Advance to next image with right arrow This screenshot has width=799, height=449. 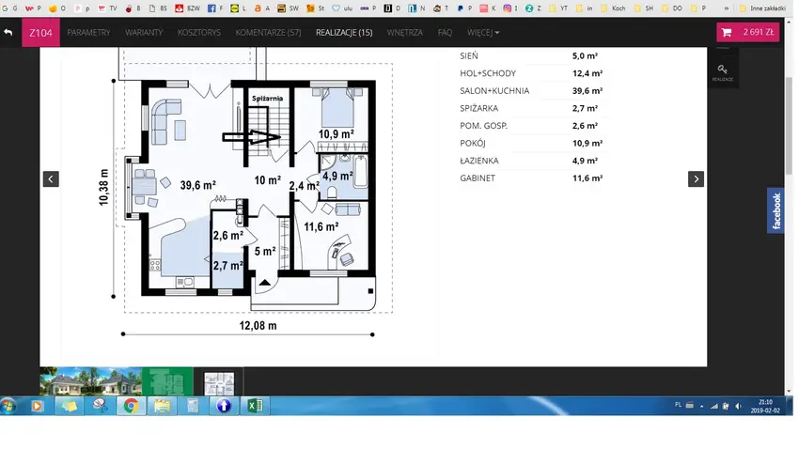pyautogui.click(x=696, y=178)
